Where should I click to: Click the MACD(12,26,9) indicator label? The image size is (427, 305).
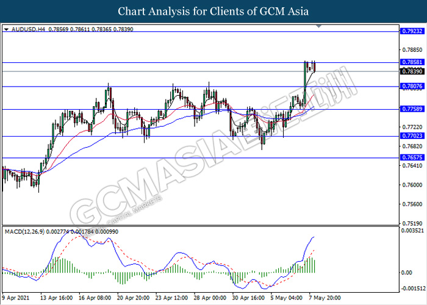point(25,232)
